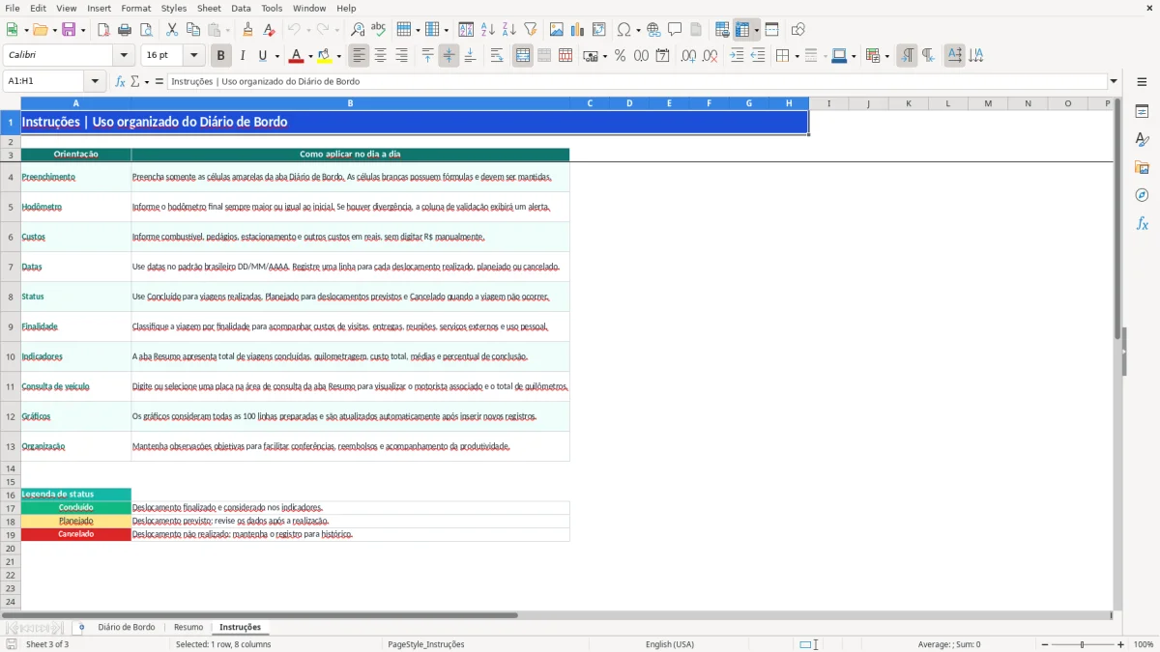Sort descending with the Z-A icon
The image size is (1160, 652).
[x=509, y=30]
